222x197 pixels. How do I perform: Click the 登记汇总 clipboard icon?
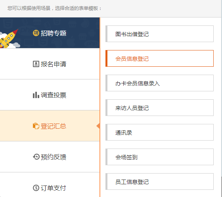[36, 126]
